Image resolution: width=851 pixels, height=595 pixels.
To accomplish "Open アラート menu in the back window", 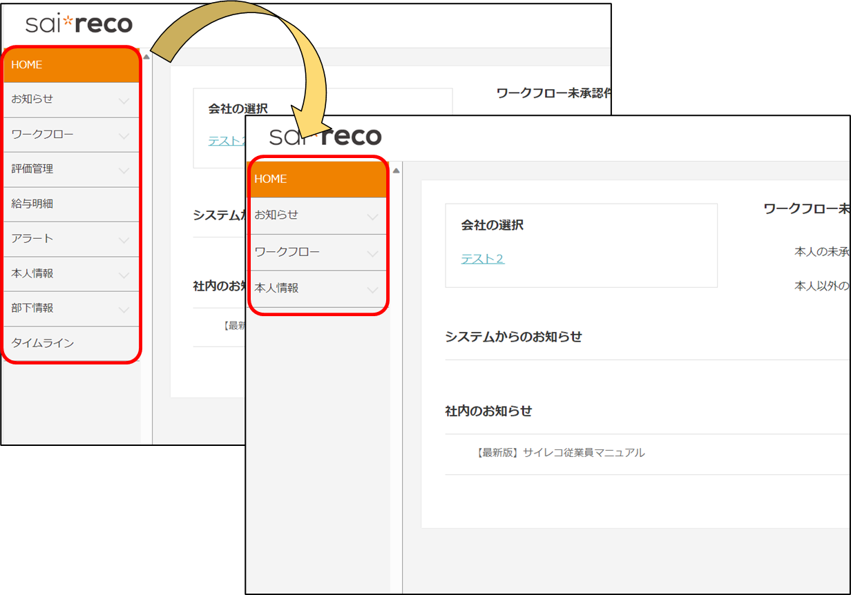I will click(x=72, y=239).
